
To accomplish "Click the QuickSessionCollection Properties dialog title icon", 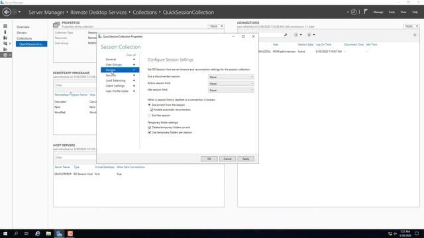I will pos(100,36).
